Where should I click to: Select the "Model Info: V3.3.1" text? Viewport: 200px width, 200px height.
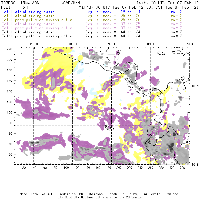pos(36,194)
